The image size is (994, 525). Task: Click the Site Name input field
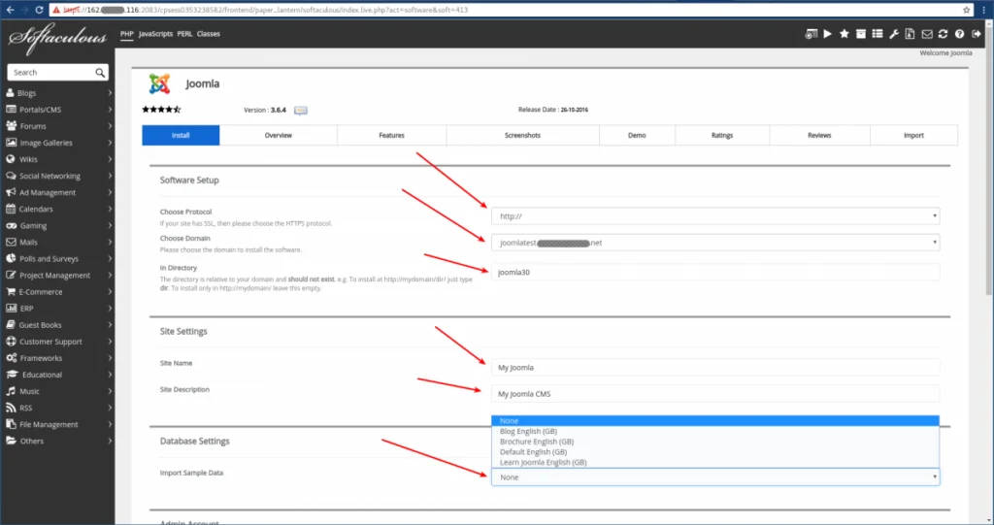(x=715, y=367)
